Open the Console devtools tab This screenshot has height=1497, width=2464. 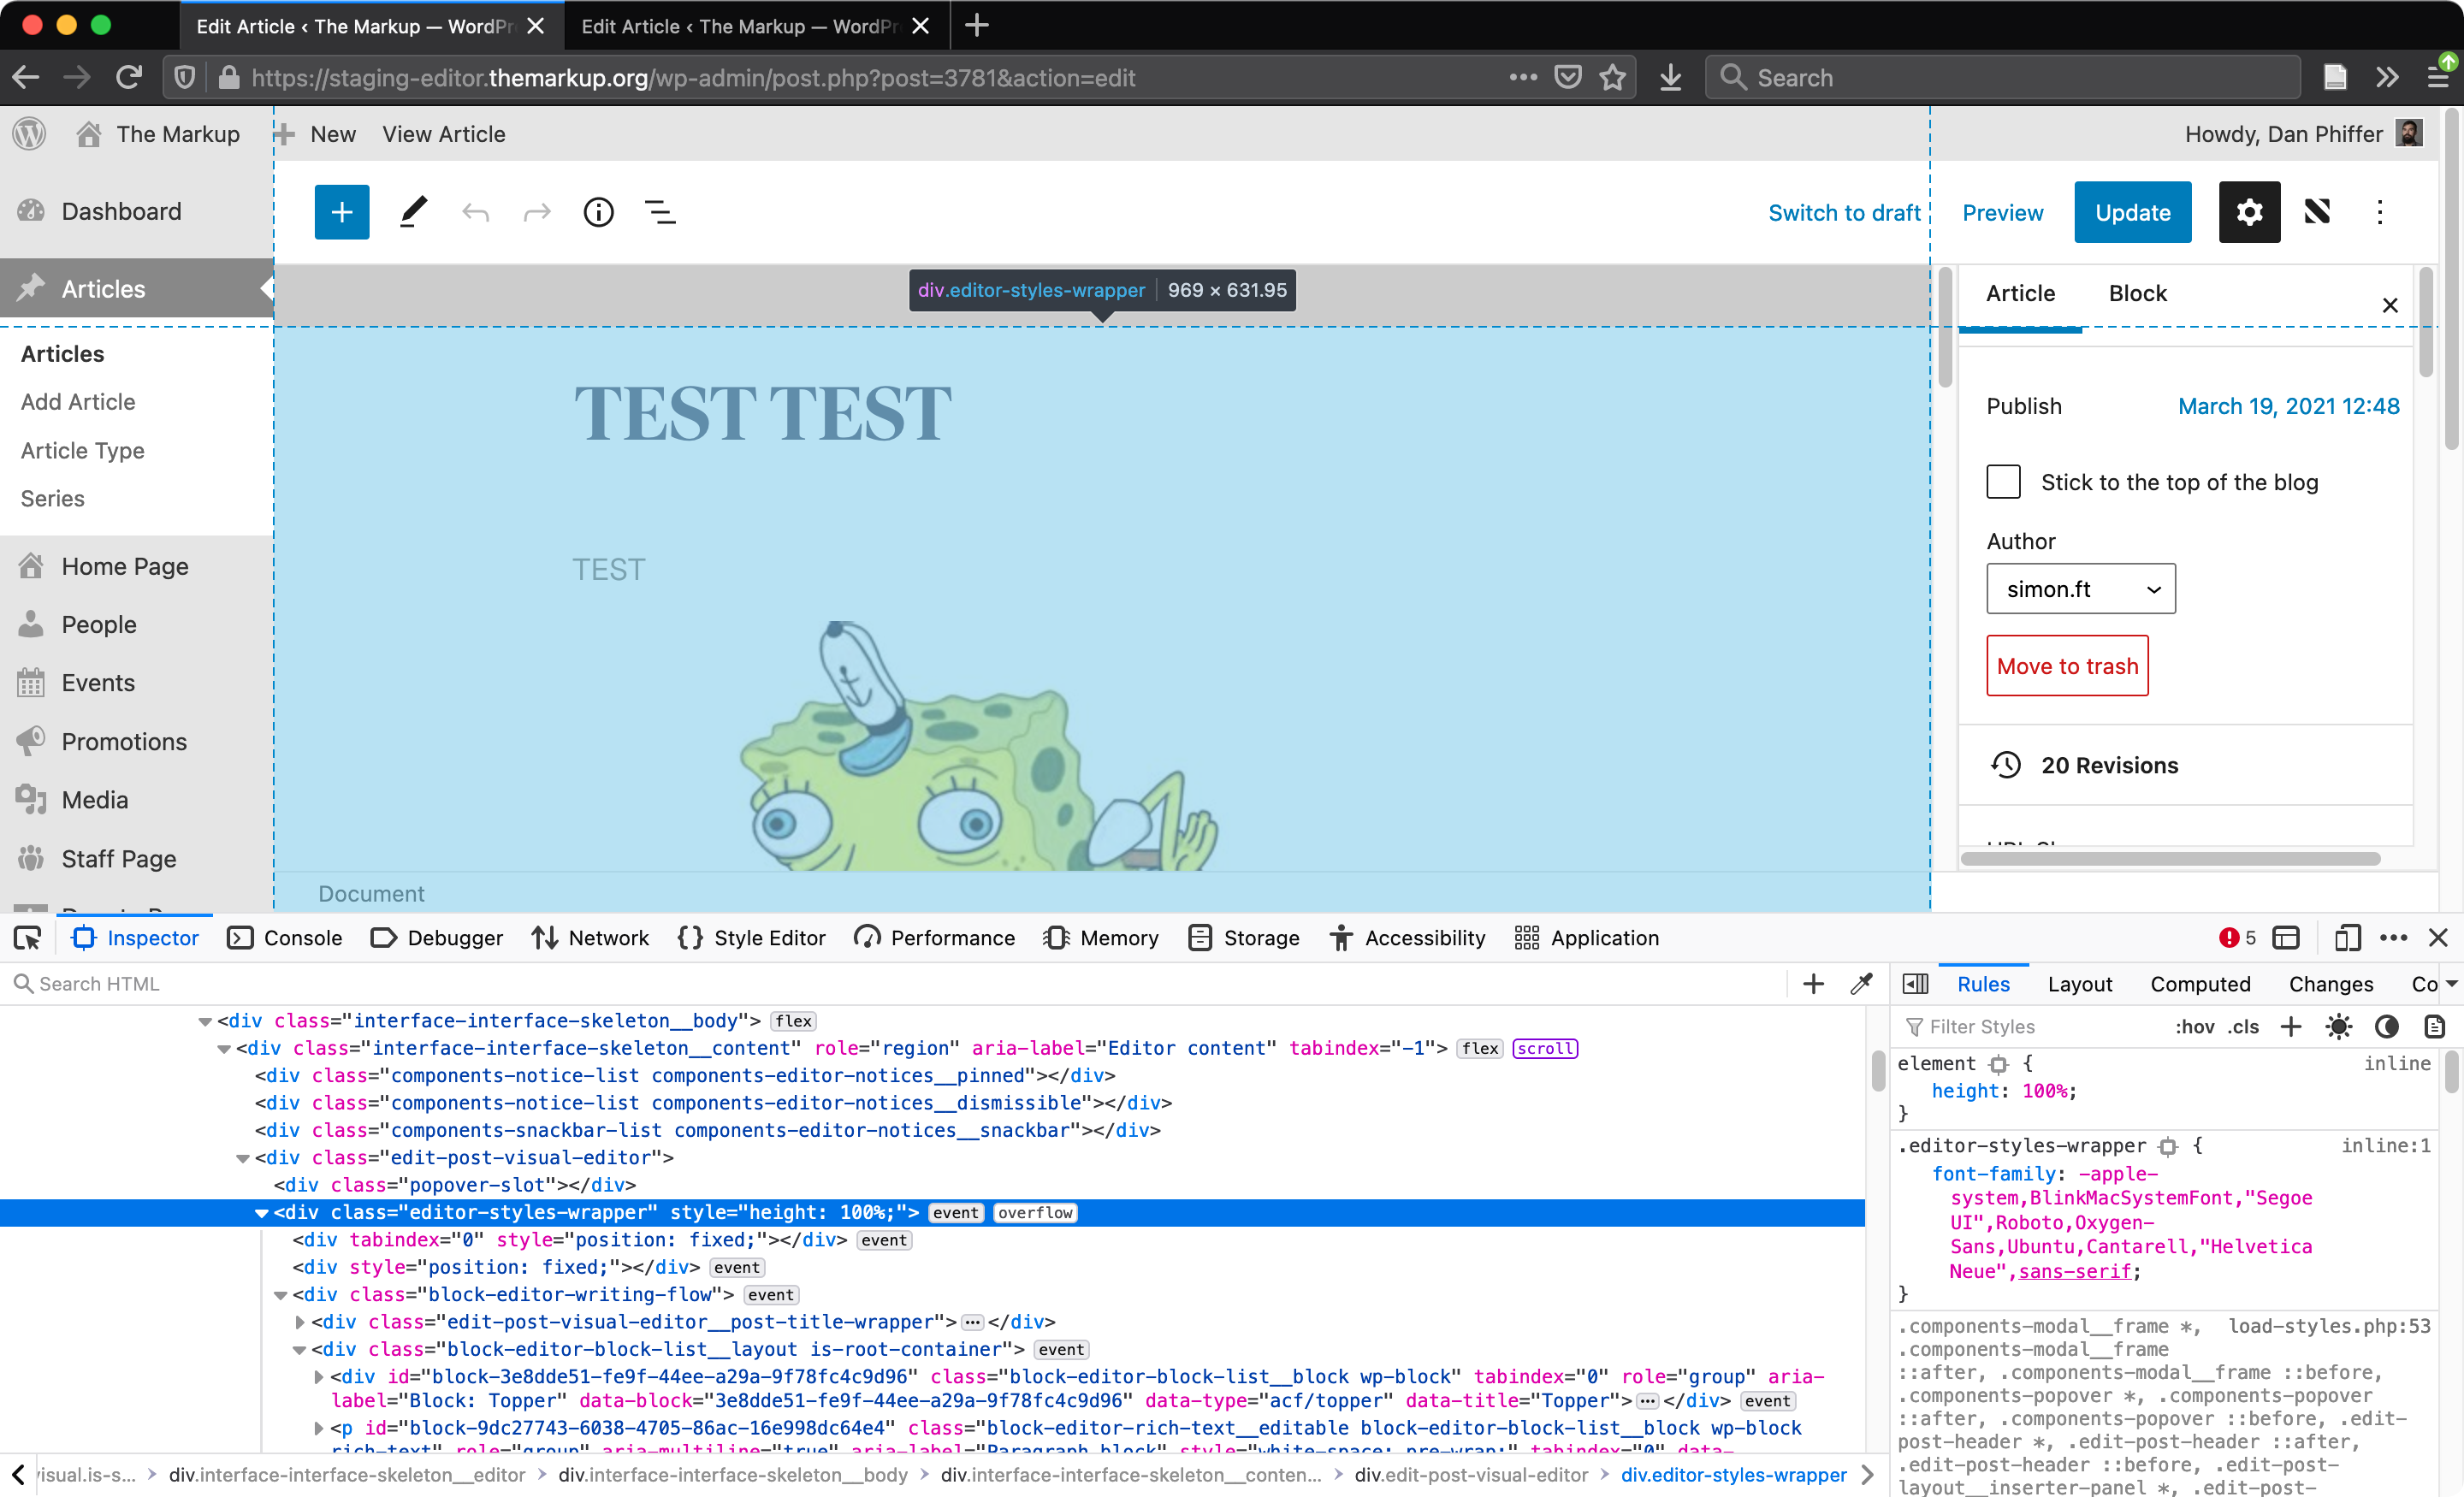[x=285, y=938]
